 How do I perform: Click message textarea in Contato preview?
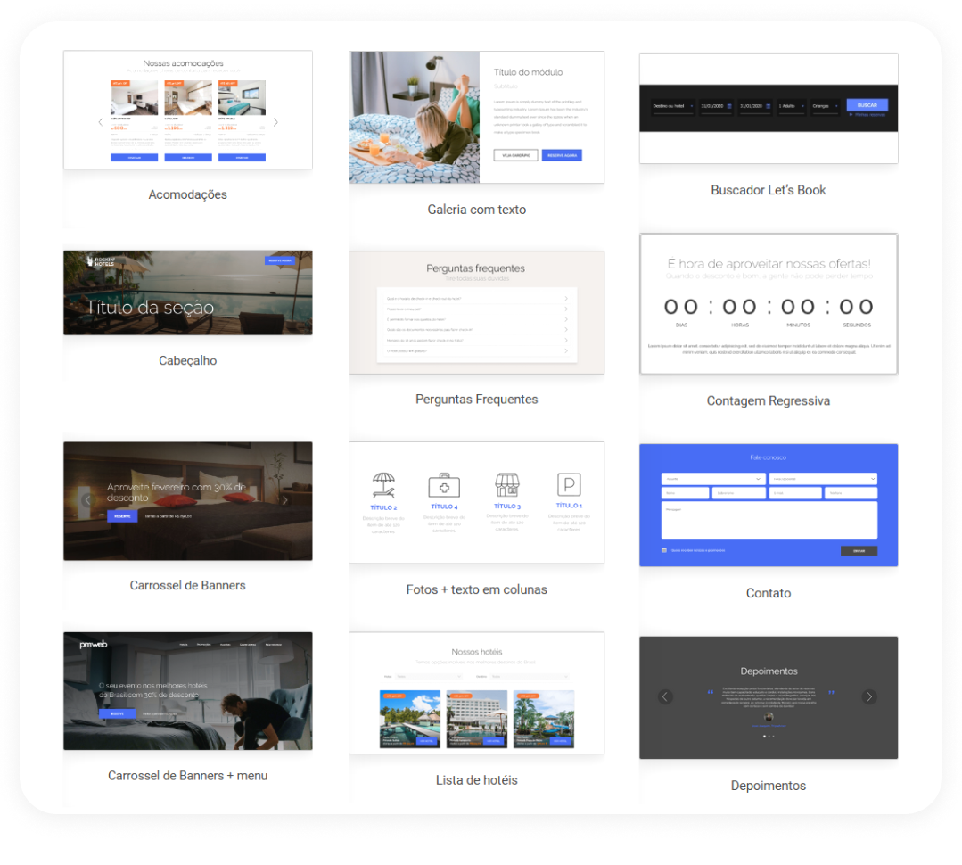click(x=769, y=520)
